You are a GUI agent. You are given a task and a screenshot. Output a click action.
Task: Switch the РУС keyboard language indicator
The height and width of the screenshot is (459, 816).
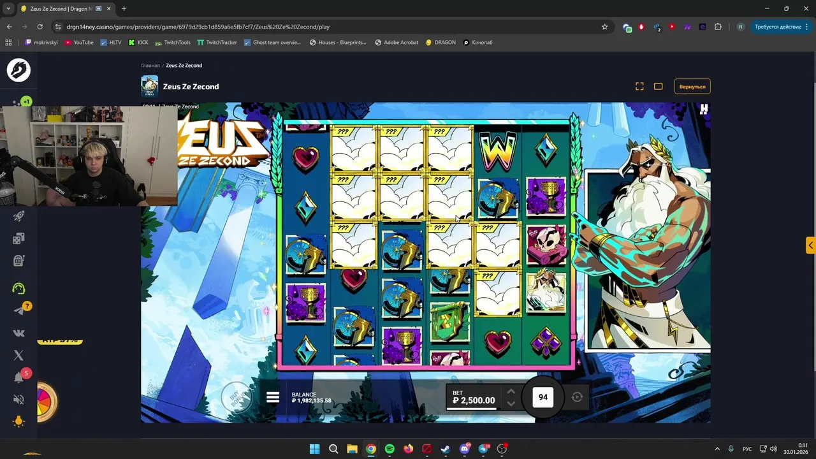pos(748,449)
